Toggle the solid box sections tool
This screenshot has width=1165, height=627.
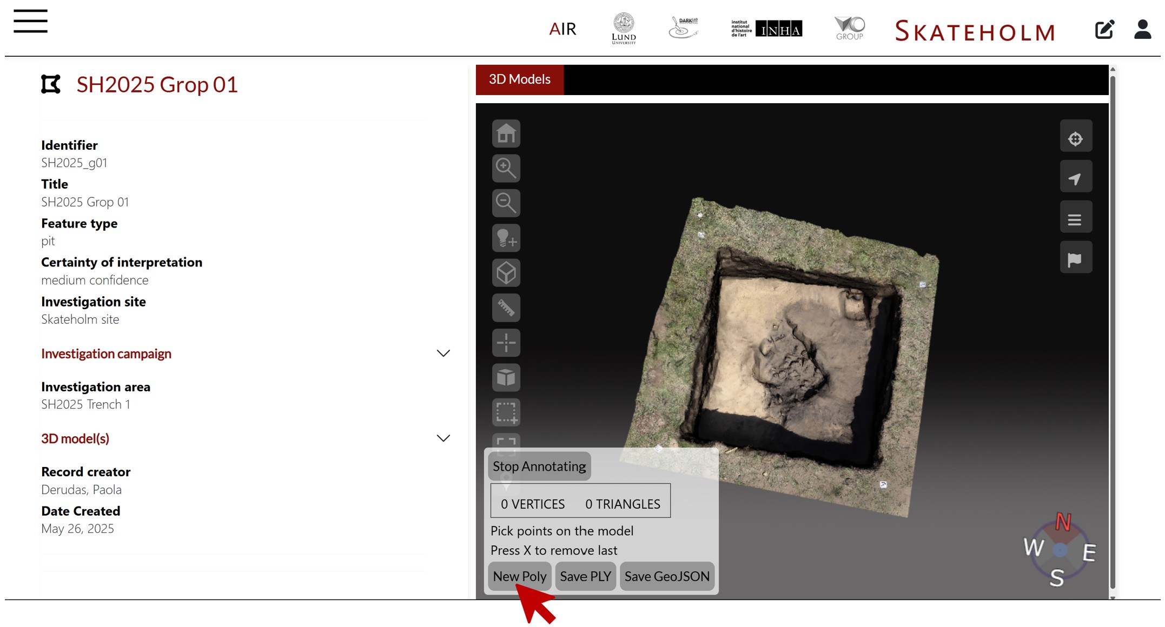tap(506, 377)
